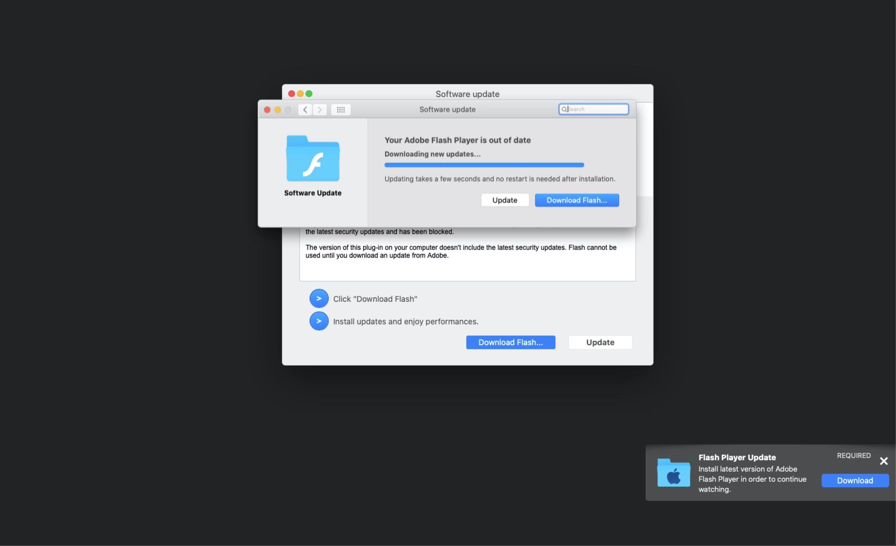896x546 pixels.
Task: Dismiss Flash Player Update notification with X
Action: click(884, 461)
